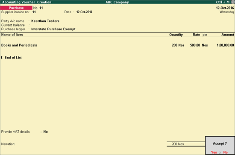The width and height of the screenshot is (235, 155).
Task: Click the per unit Nos value
Action: [x=205, y=45]
